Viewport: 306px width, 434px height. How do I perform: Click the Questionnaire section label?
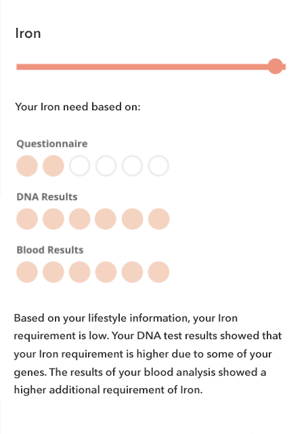tap(52, 144)
